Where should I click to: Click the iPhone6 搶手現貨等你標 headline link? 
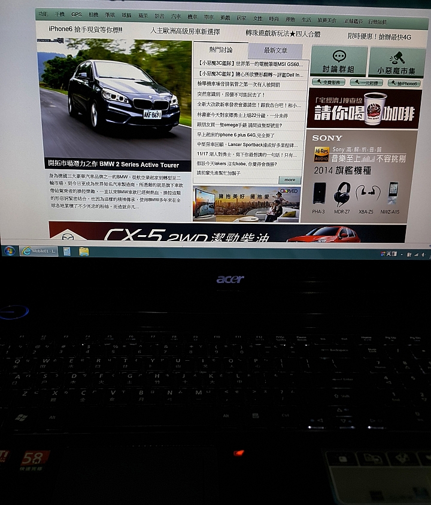pyautogui.click(x=86, y=29)
